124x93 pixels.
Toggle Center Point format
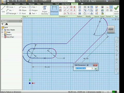click(x=111, y=7)
